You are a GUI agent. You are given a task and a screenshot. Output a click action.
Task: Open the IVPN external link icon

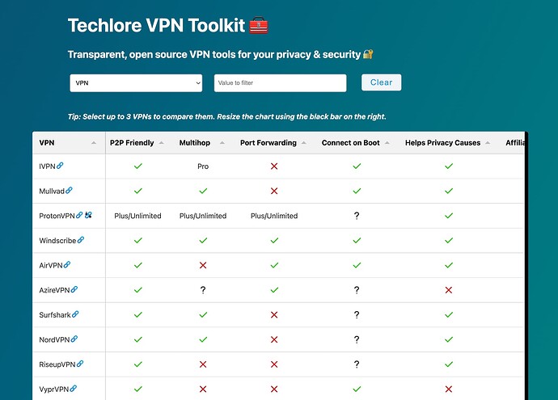point(61,166)
